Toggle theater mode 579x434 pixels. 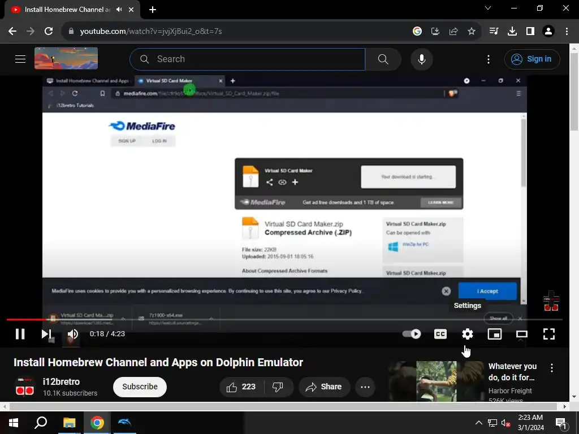pos(522,334)
